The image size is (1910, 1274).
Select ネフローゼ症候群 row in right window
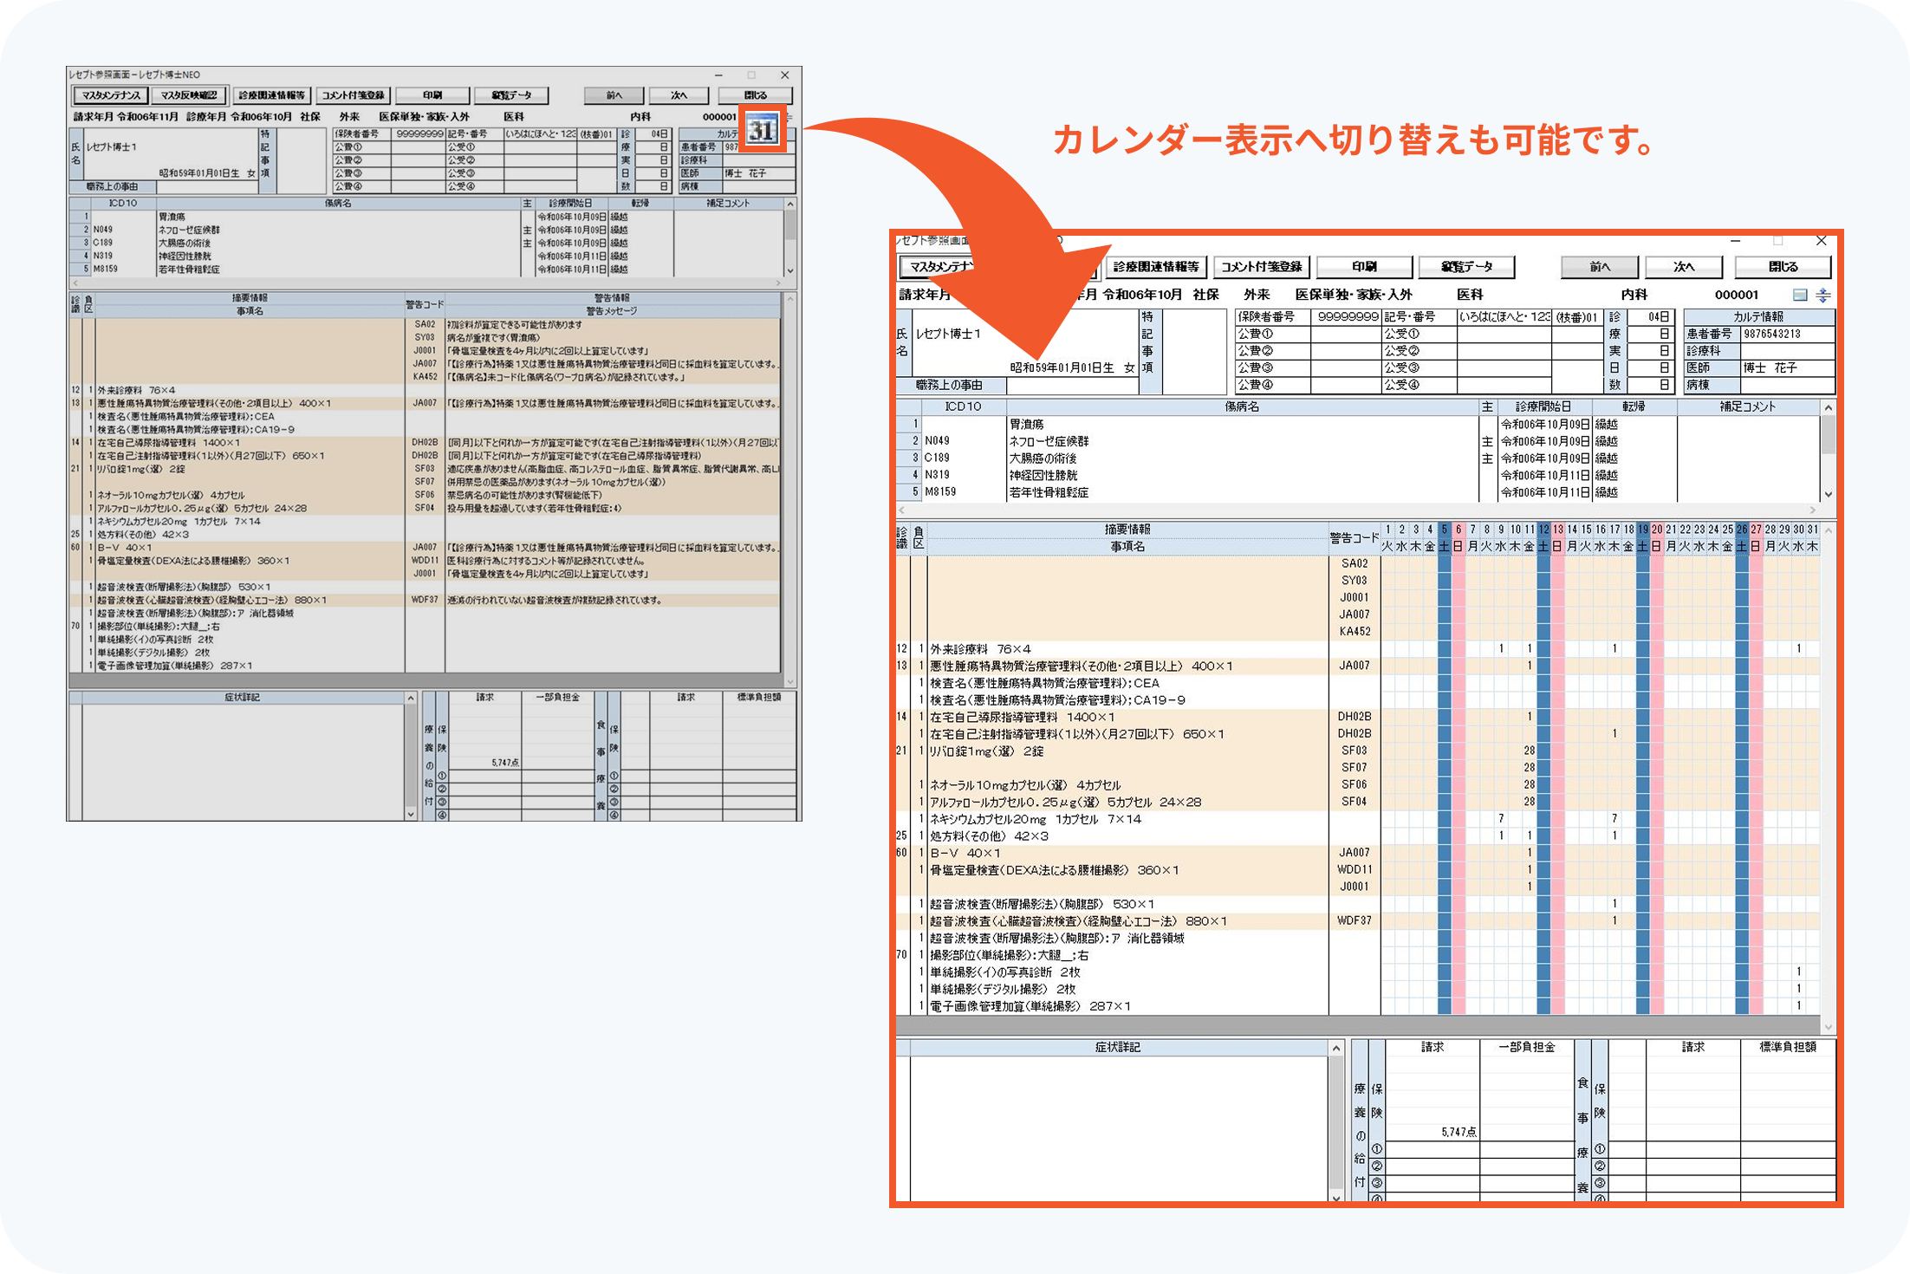1357,441
